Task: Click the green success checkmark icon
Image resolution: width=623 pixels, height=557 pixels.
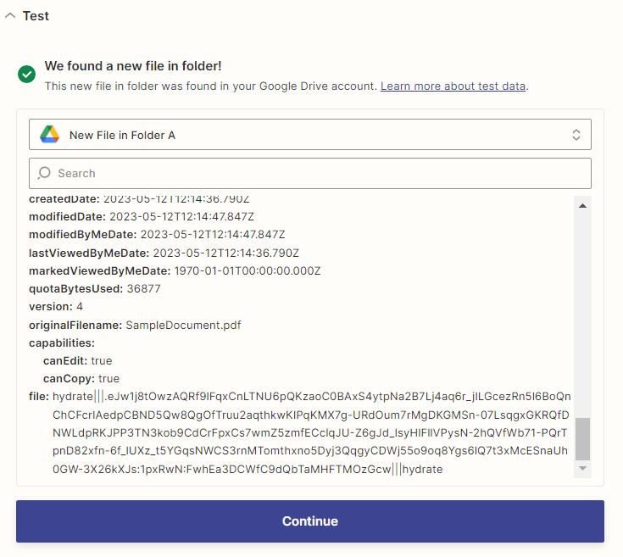Action: point(26,75)
